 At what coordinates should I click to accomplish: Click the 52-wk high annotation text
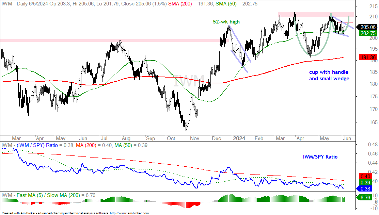[x=226, y=22]
